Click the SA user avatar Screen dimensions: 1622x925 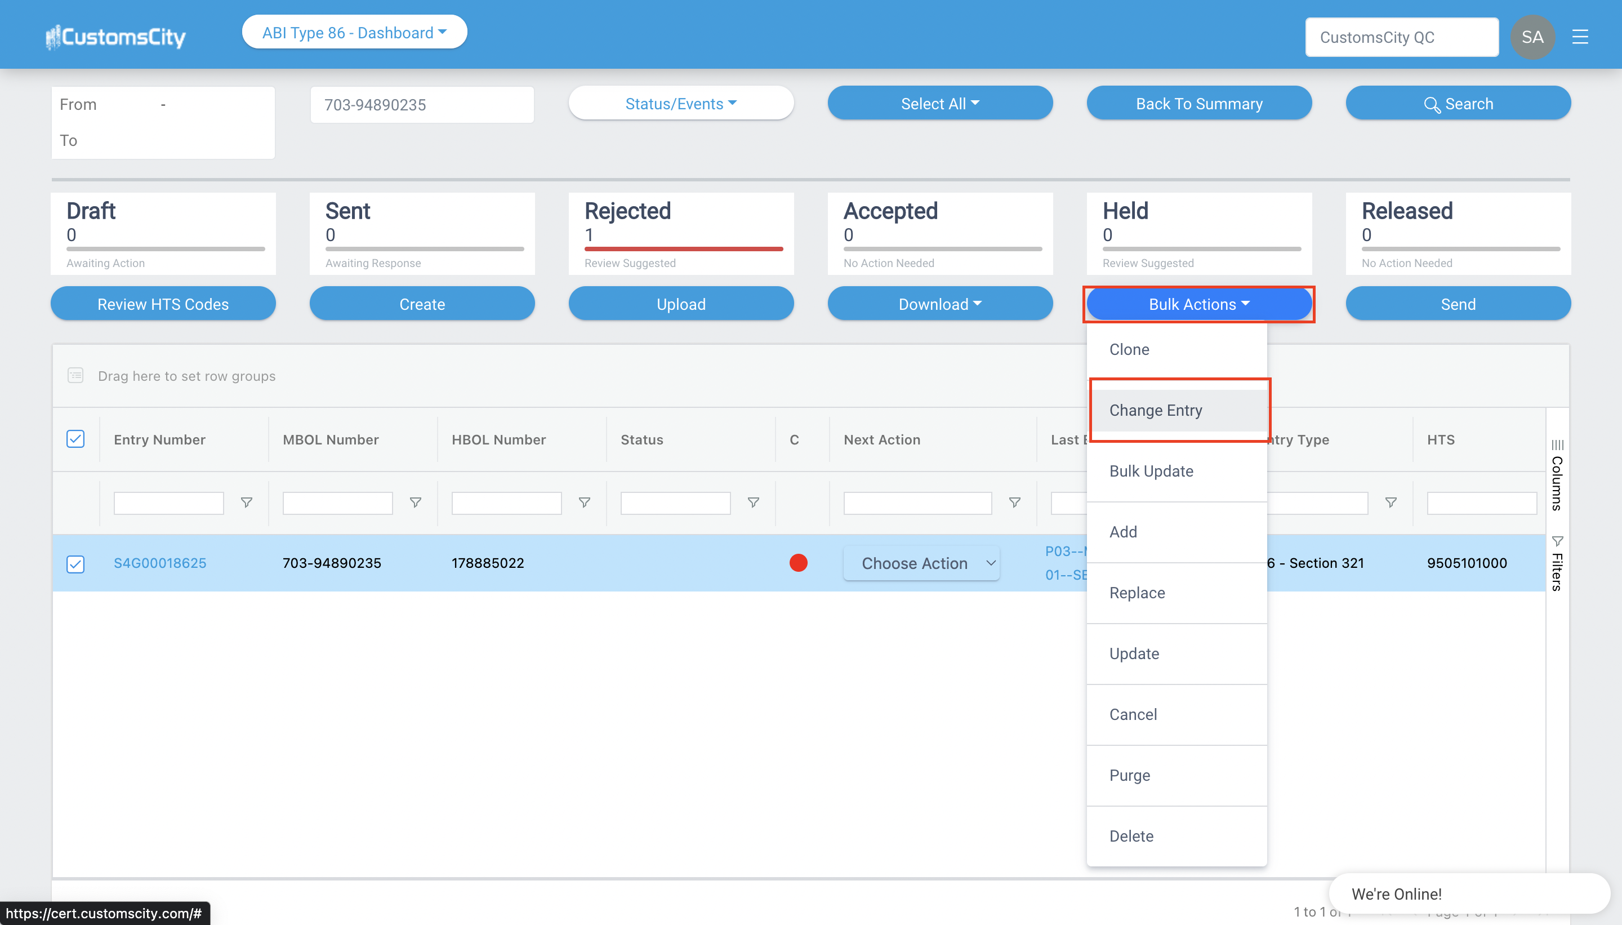[x=1532, y=37]
